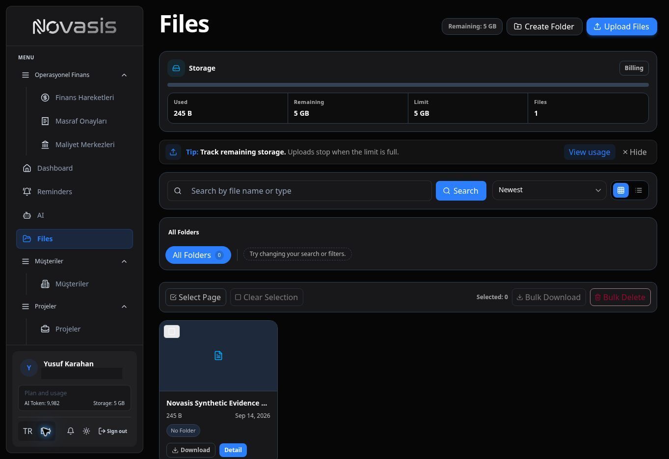Click the search by file name field
The height and width of the screenshot is (459, 669).
299,191
